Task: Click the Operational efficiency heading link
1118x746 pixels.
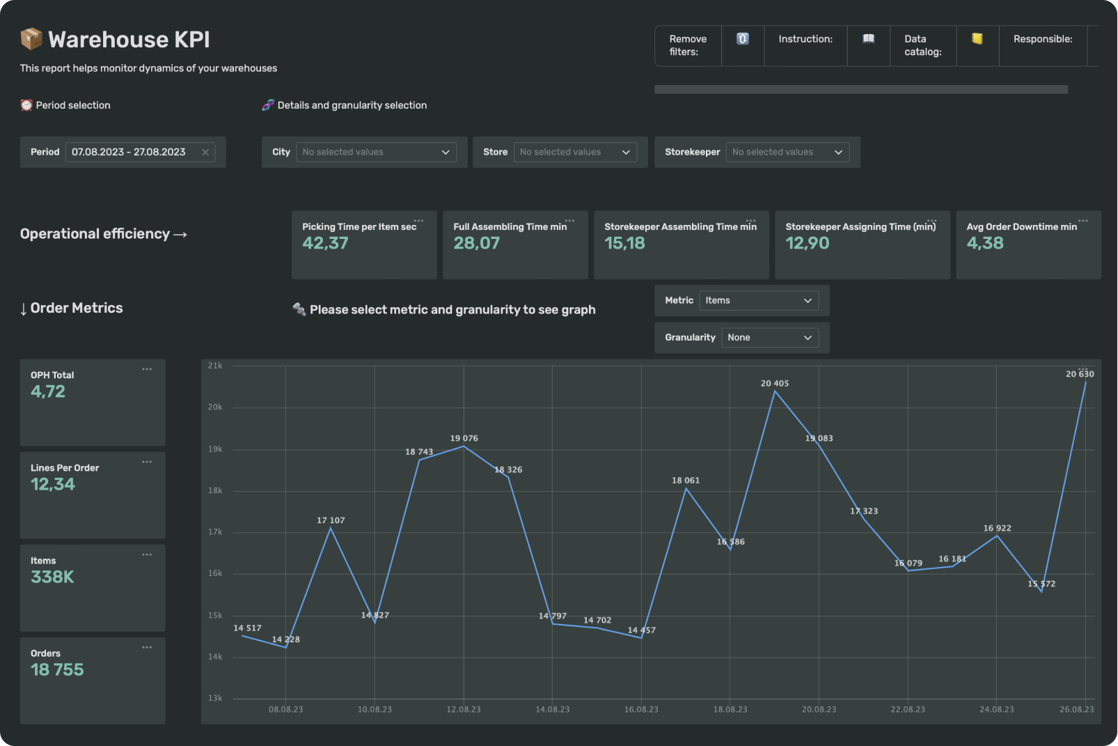Action: 103,234
